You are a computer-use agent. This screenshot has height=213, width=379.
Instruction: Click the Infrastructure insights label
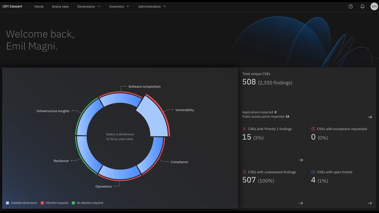[53, 111]
